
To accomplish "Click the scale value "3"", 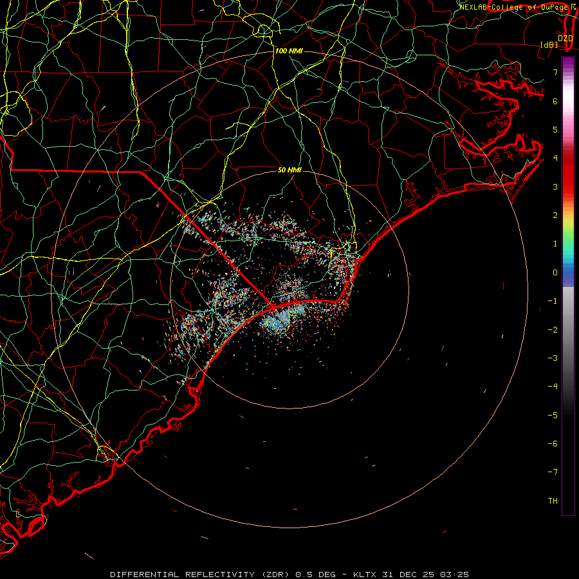I will pos(555,187).
